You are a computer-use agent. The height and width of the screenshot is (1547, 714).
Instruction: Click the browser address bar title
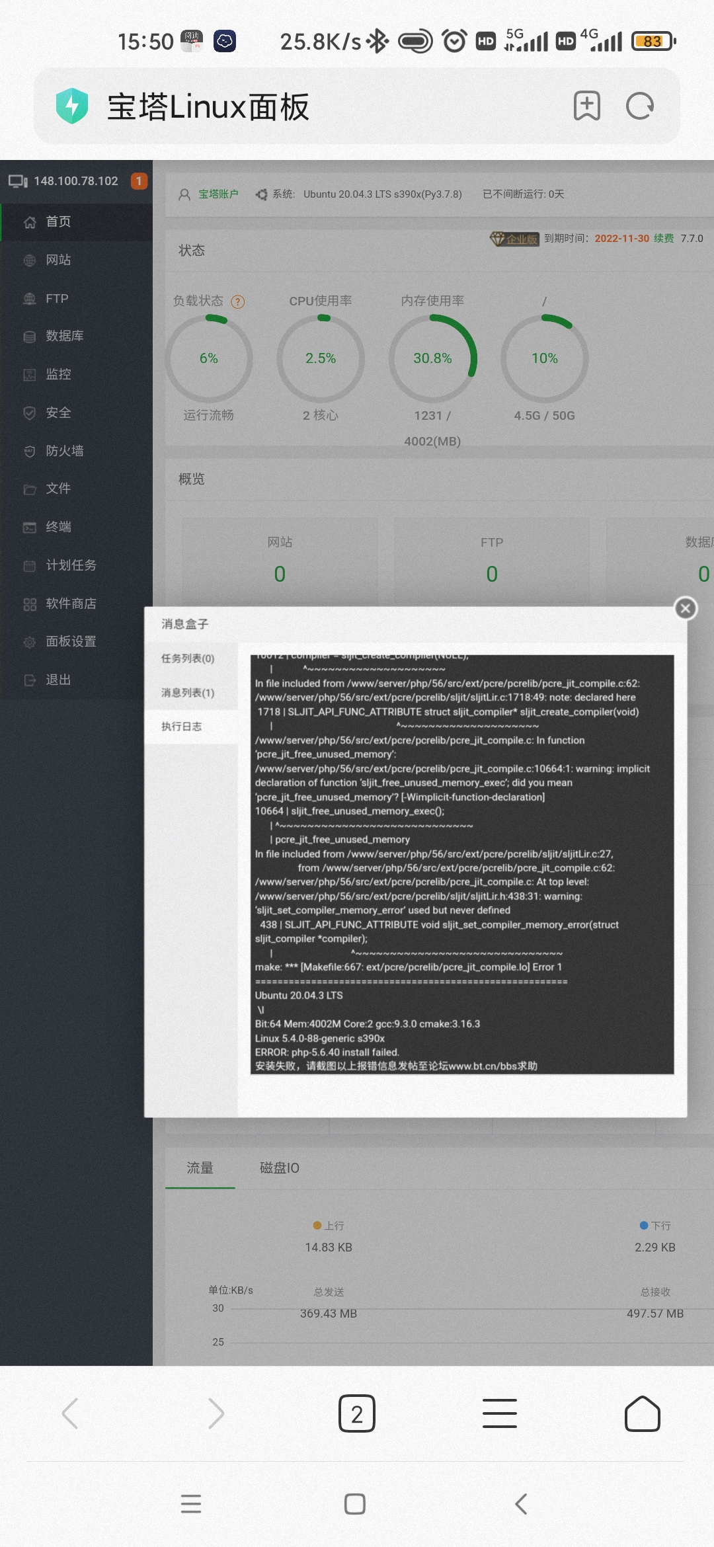(208, 106)
